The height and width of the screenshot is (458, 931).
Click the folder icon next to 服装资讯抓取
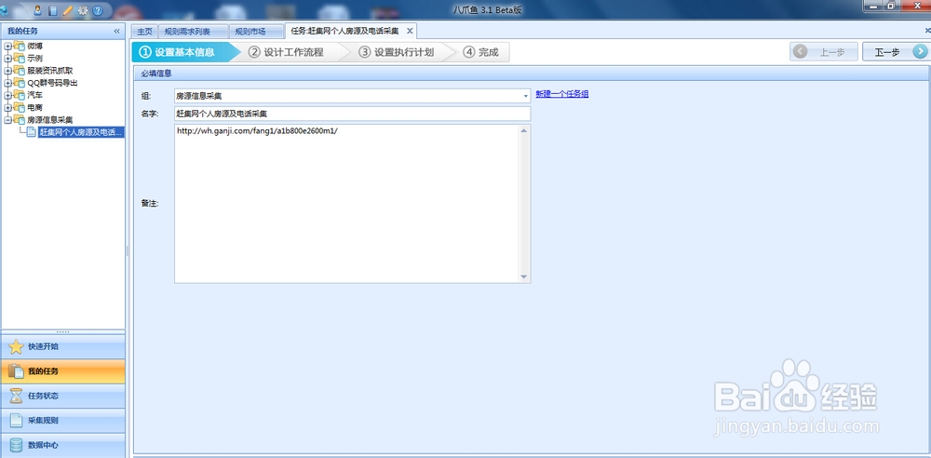19,71
